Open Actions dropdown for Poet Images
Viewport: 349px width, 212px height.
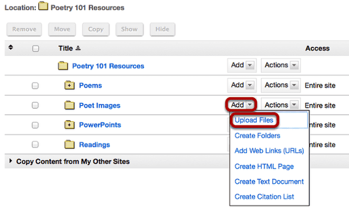coord(281,105)
